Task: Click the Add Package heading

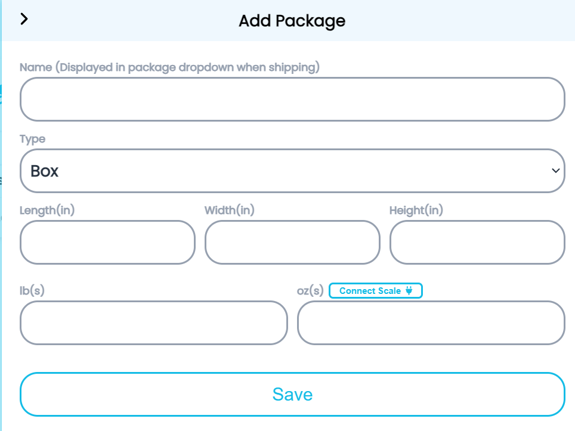Action: tap(292, 21)
